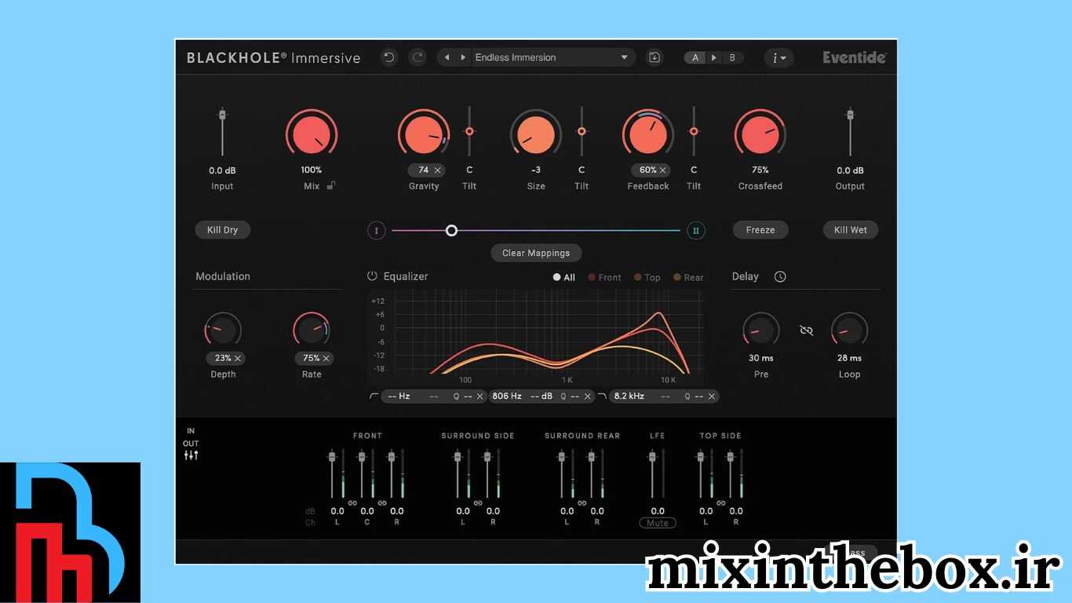Click the ribbon macro slider handle
1072x603 pixels.
pyautogui.click(x=451, y=231)
